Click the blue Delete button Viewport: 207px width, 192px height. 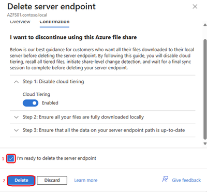(21, 180)
